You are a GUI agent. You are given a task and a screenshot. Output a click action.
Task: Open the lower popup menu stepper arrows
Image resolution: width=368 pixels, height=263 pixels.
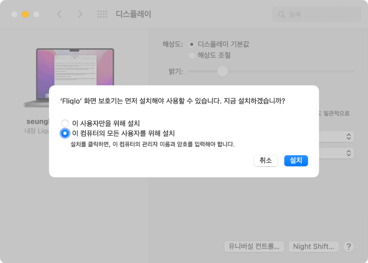pyautogui.click(x=348, y=153)
